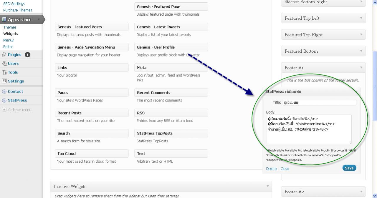Expand the Sidebar Bottom Right area
The image size is (377, 198).
[x=361, y=2]
